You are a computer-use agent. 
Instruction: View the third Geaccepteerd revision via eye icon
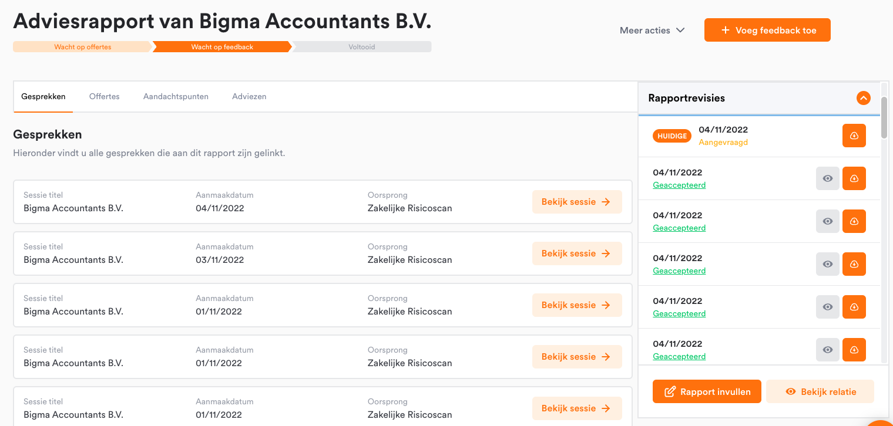828,264
